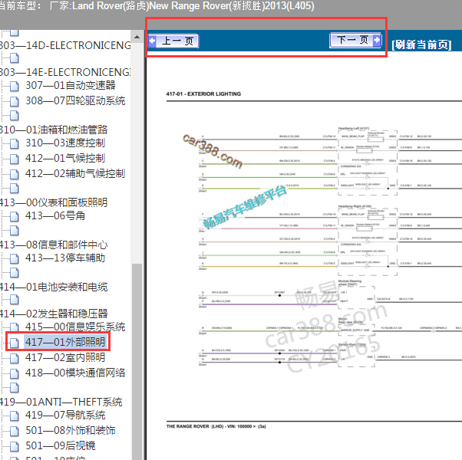Open 308—07四轮驱动系统 tree entry
462x460 pixels.
pos(75,100)
